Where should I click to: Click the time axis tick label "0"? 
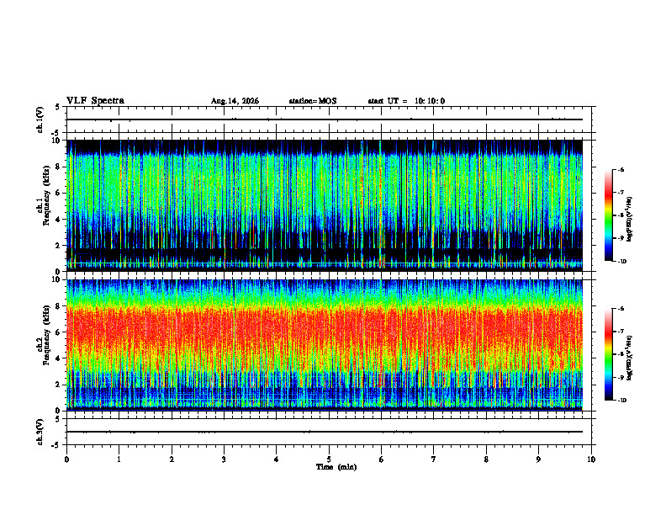(66, 459)
